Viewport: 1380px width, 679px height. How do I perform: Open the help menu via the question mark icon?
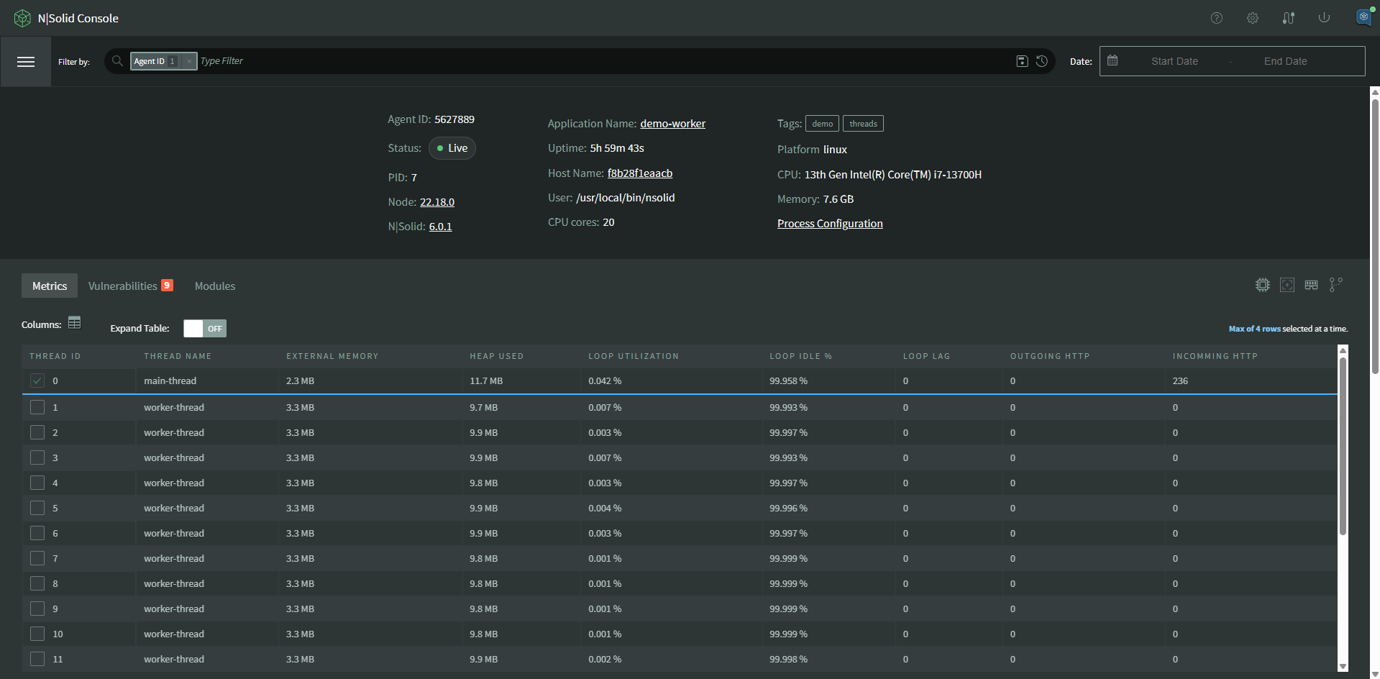click(1217, 17)
